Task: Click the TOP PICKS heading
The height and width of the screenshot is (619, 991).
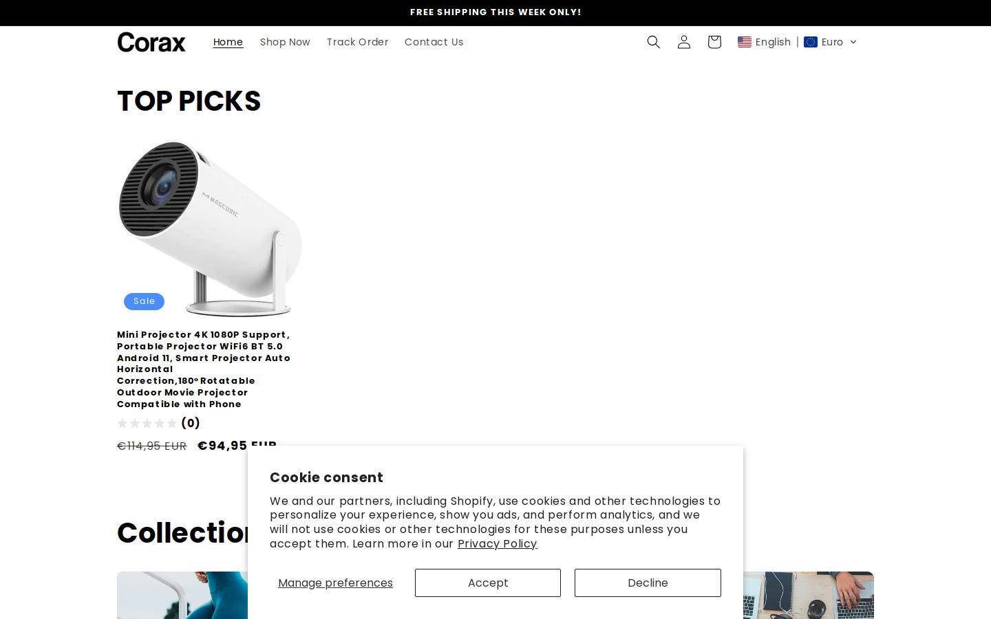Action: [x=189, y=101]
